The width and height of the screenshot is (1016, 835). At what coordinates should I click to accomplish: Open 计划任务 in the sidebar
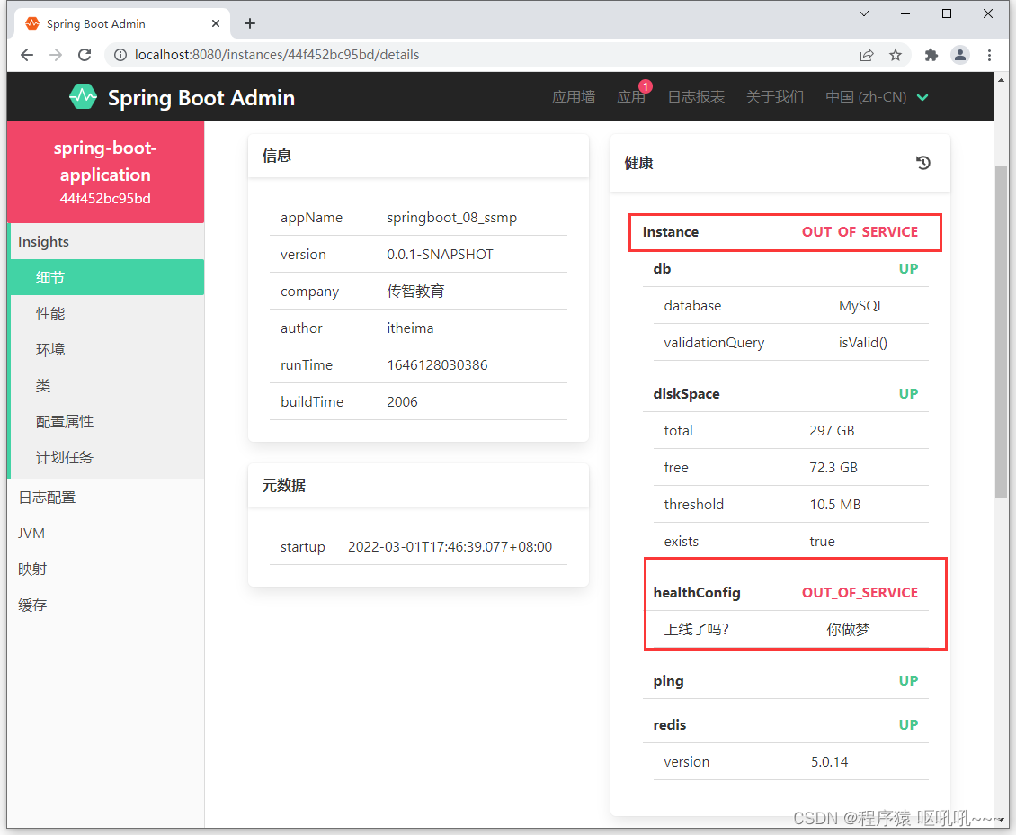pyautogui.click(x=107, y=458)
